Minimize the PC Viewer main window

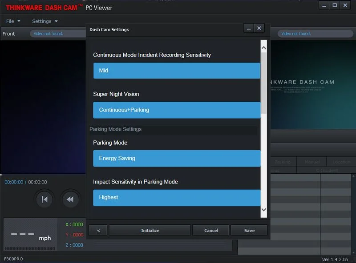pyautogui.click(x=324, y=5)
